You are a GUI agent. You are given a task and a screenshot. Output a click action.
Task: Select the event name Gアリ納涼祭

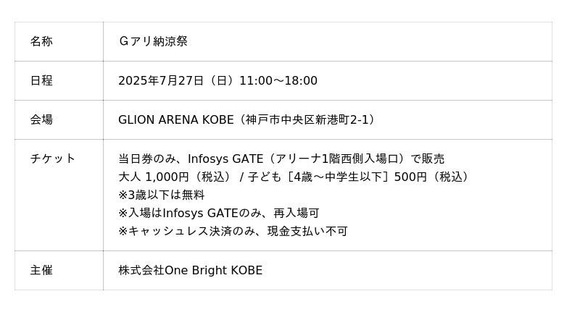153,41
